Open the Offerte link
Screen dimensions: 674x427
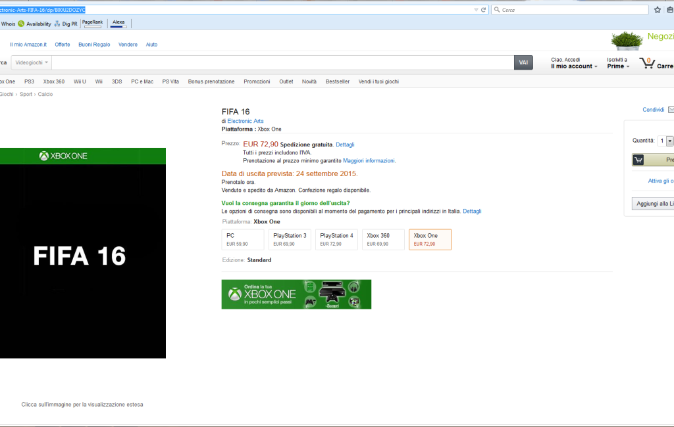coord(63,45)
